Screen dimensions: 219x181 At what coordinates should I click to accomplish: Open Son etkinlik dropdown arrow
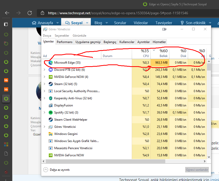coord(210,23)
